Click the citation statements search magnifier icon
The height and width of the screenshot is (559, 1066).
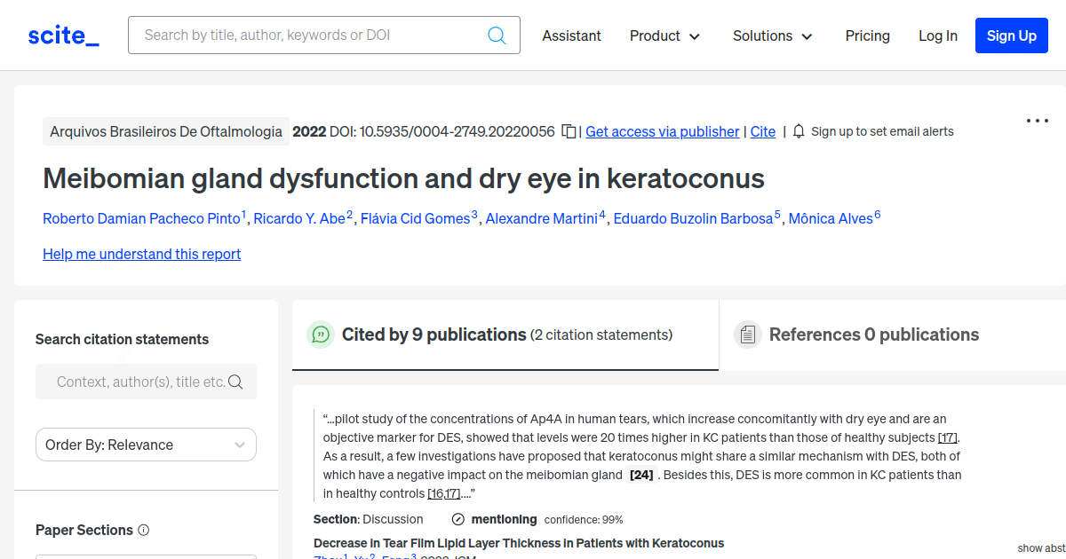[x=235, y=382]
